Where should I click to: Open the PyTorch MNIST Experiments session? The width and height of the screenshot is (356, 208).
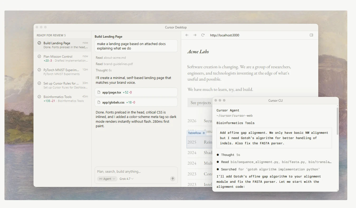pos(62,72)
